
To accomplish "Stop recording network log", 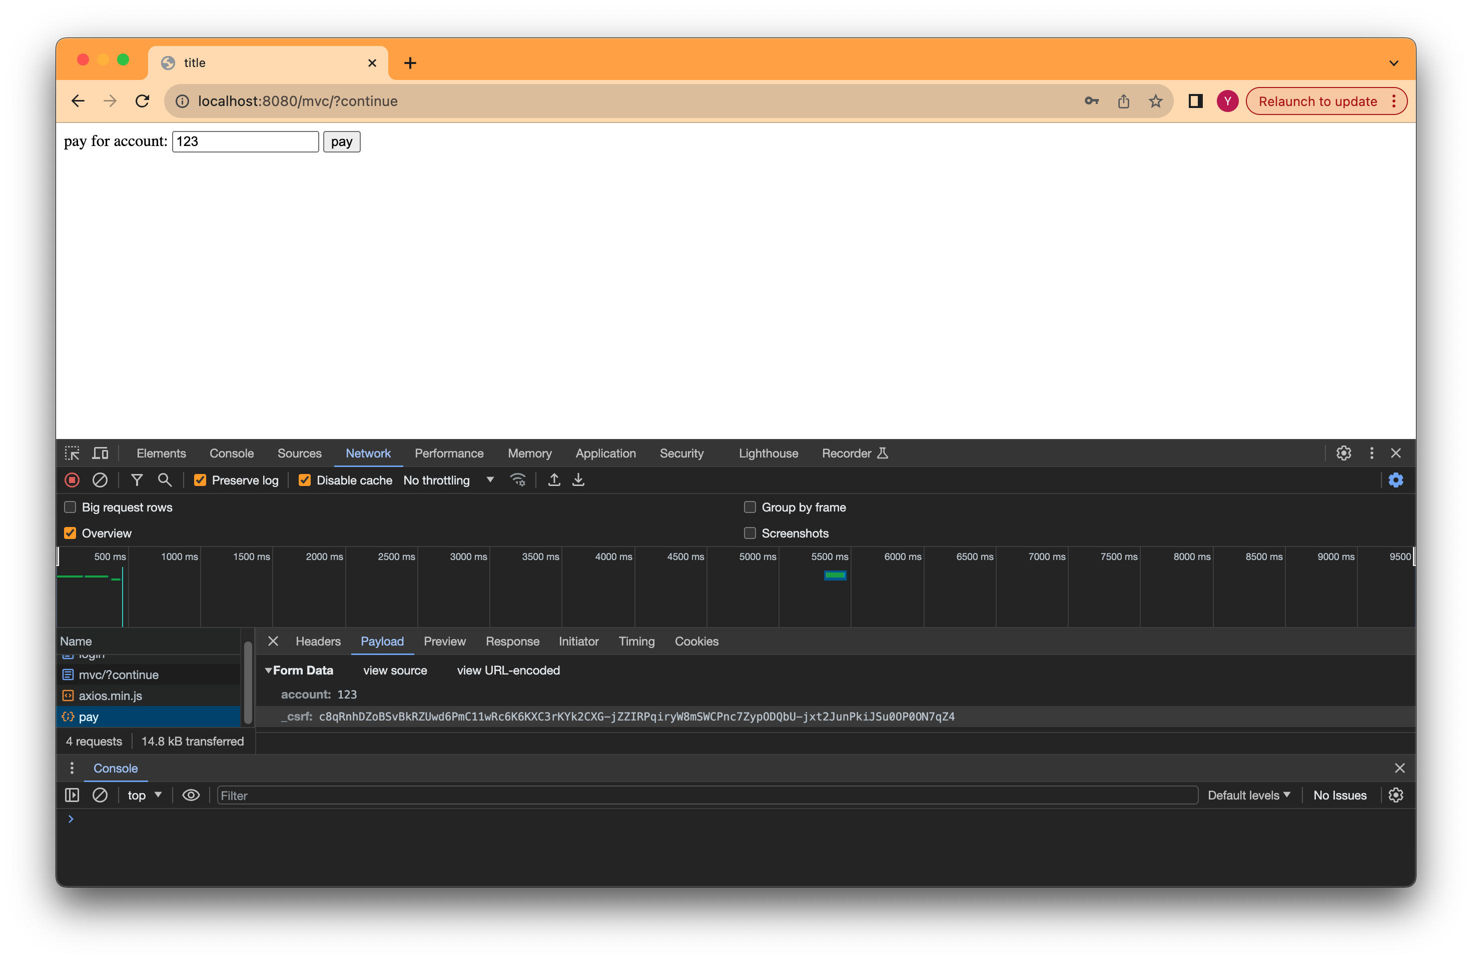I will pyautogui.click(x=72, y=480).
